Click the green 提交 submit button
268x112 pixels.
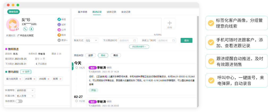[186, 40]
